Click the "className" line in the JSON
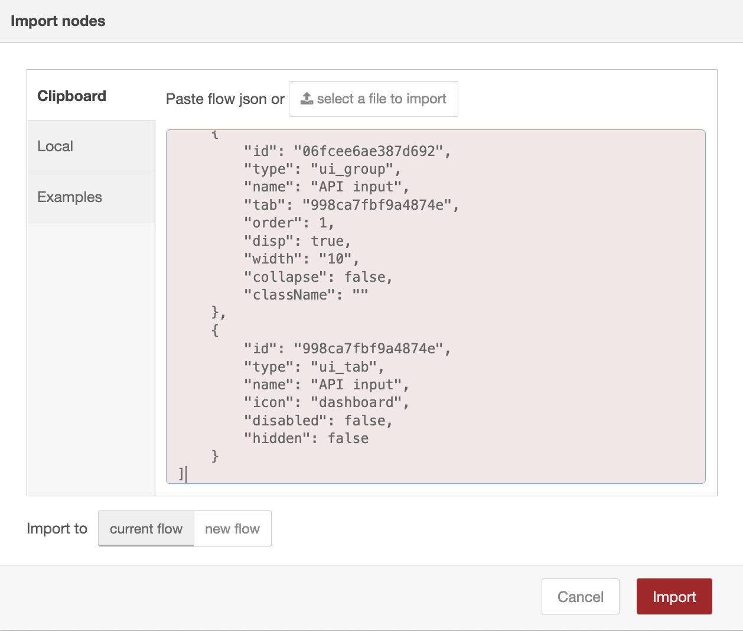The height and width of the screenshot is (631, 743). coord(306,295)
